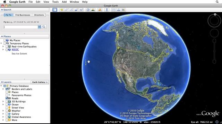Open the Add menu

(x=64, y=2)
